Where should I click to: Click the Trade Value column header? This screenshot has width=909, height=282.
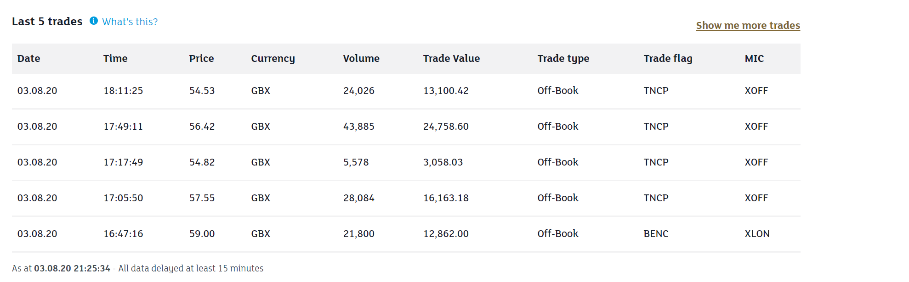tap(451, 58)
